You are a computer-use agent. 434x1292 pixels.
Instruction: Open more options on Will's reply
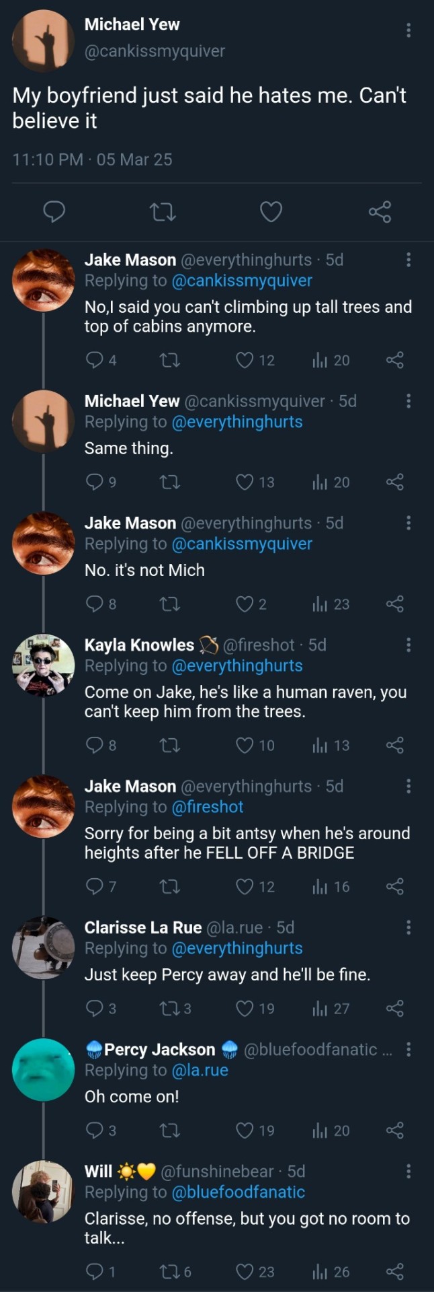coord(408,1172)
